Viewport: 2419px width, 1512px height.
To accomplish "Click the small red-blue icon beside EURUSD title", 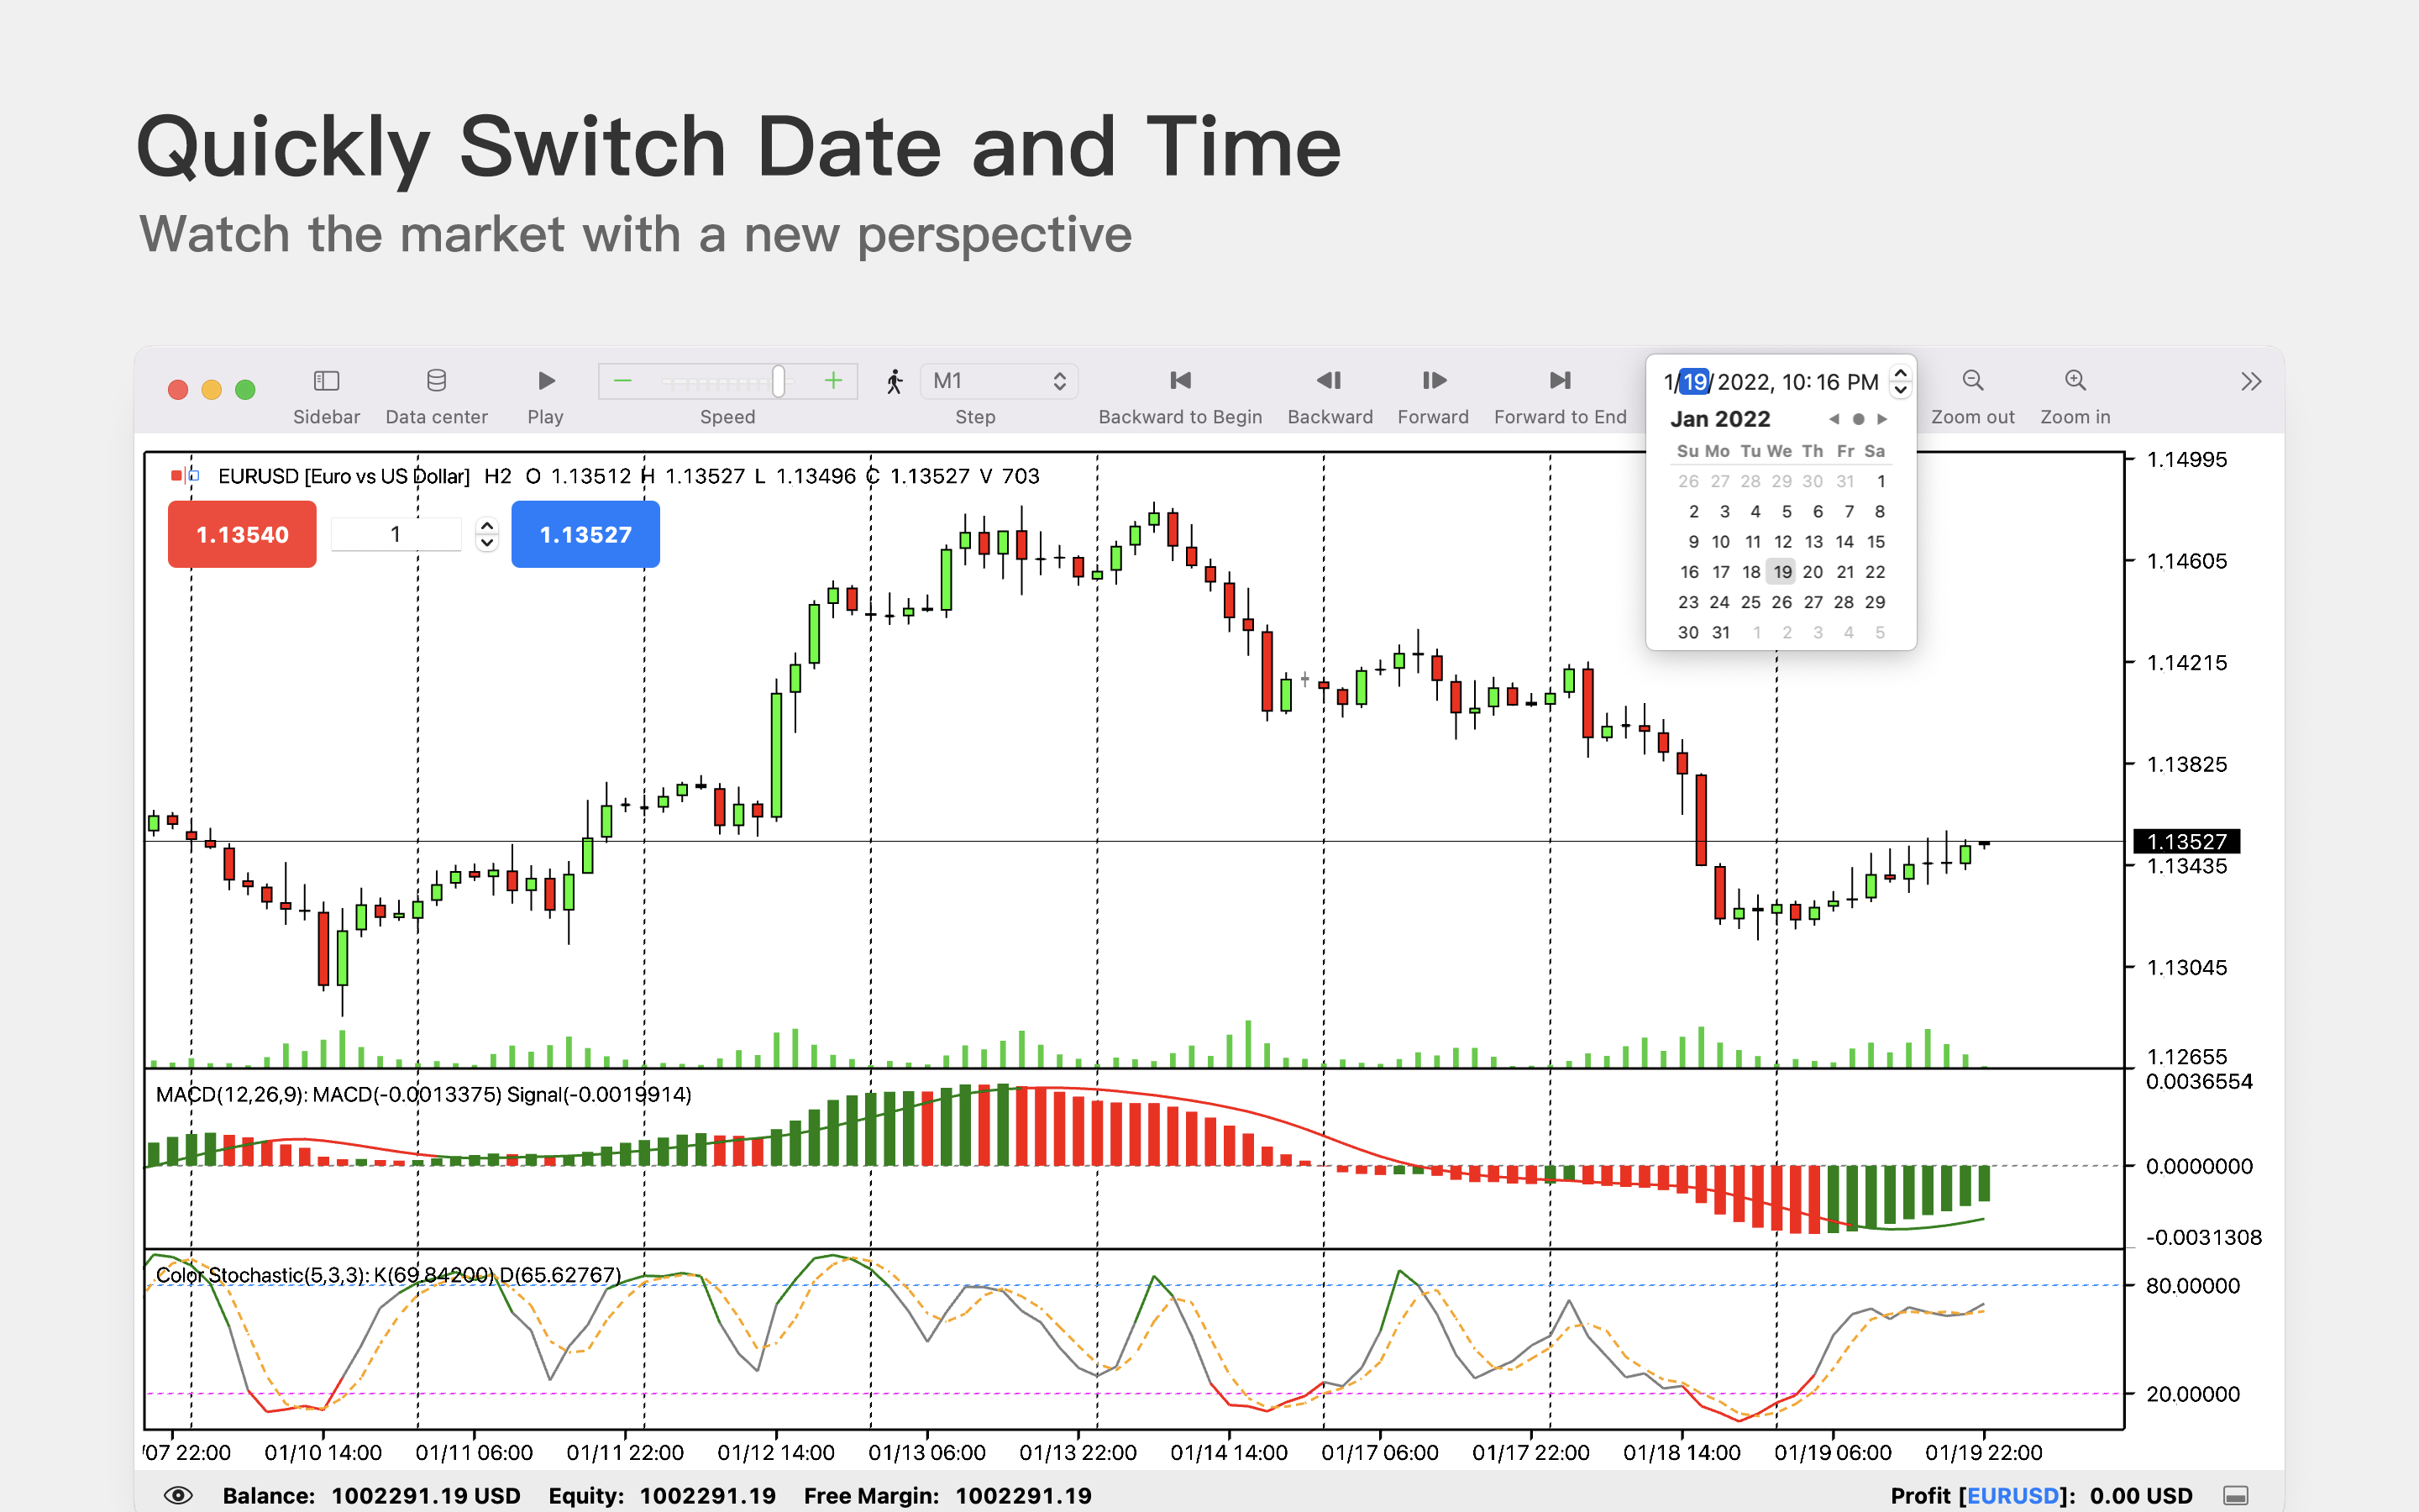I will click(x=185, y=475).
